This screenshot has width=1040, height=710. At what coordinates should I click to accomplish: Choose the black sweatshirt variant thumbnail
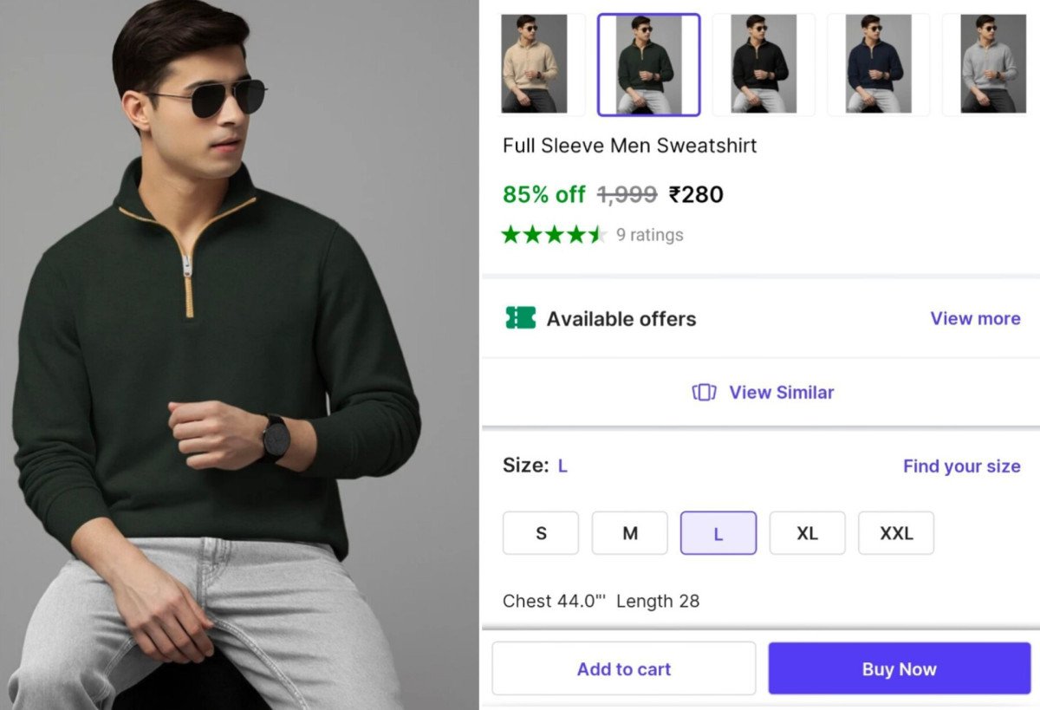(763, 64)
